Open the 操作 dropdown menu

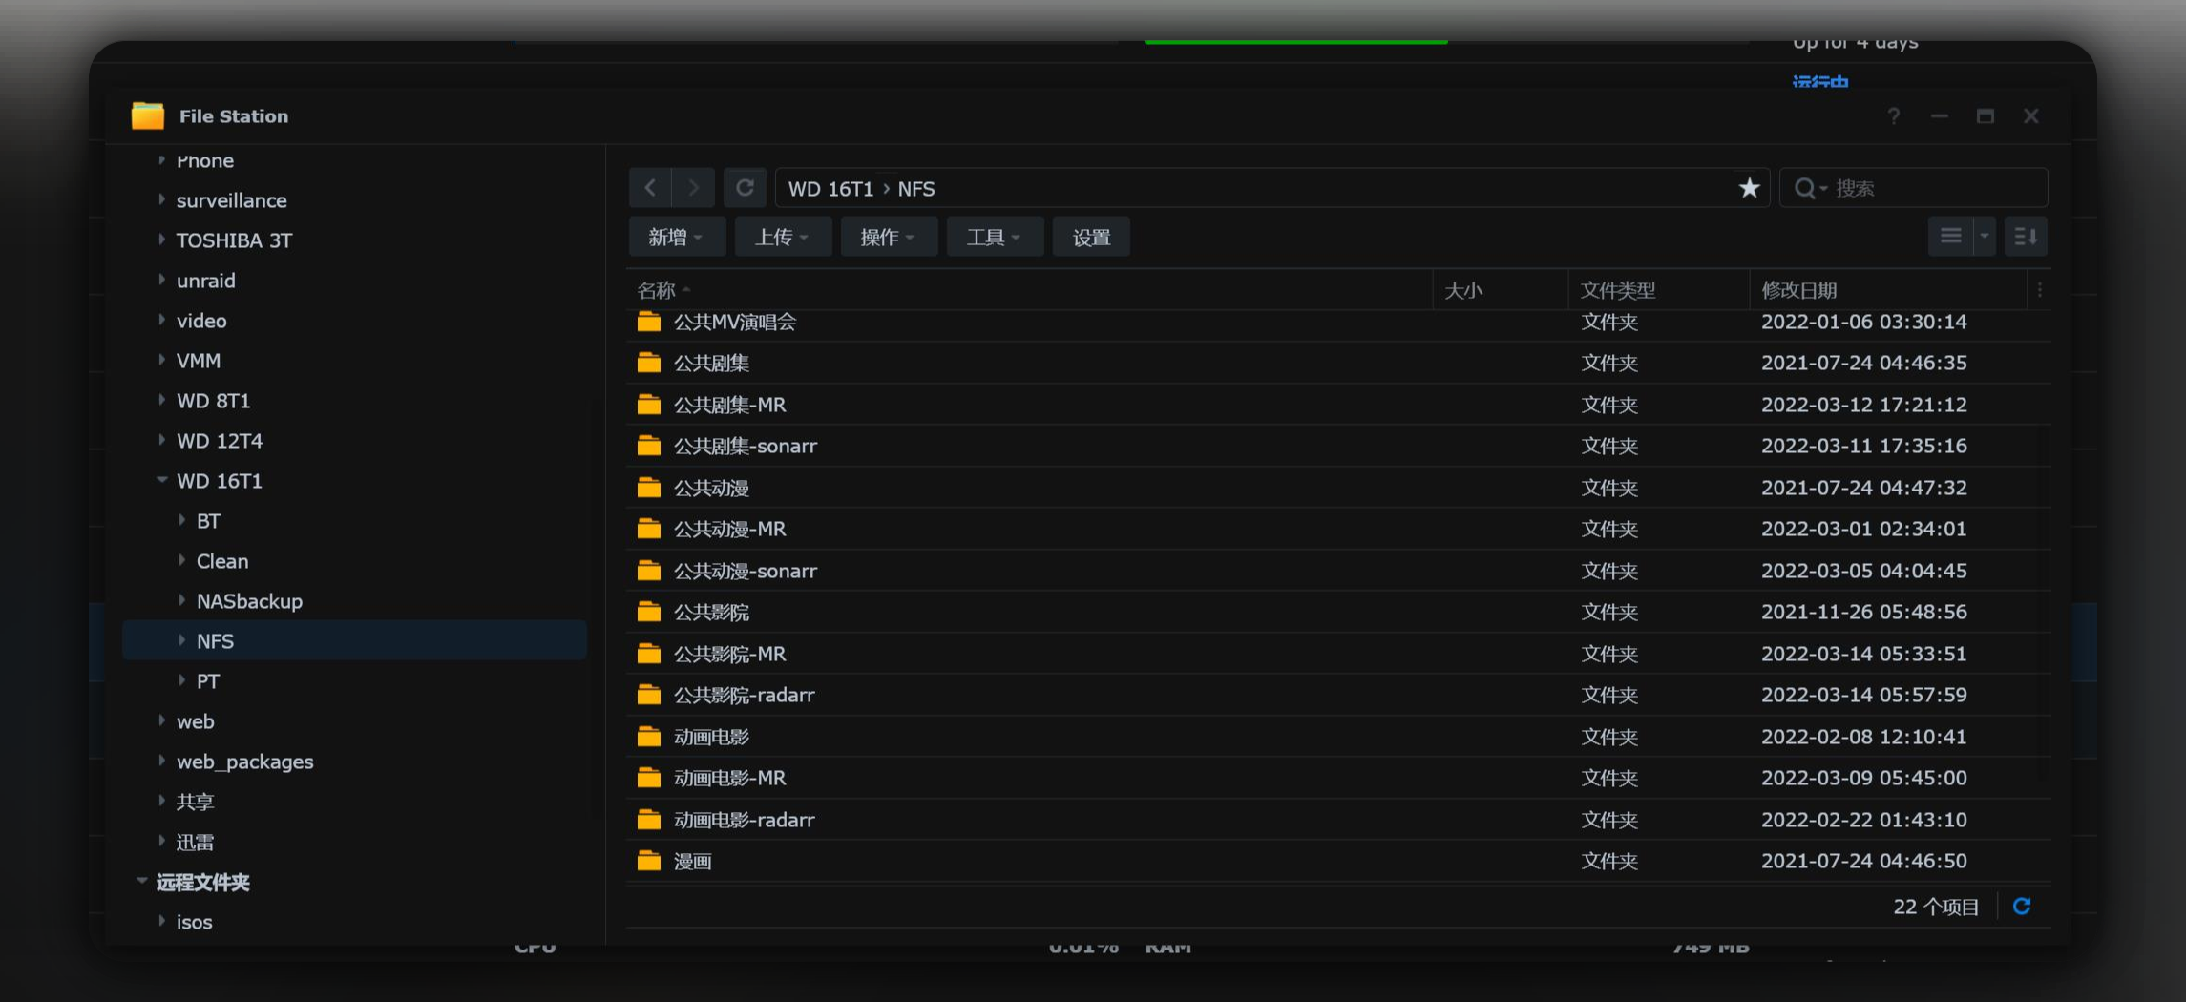point(889,237)
